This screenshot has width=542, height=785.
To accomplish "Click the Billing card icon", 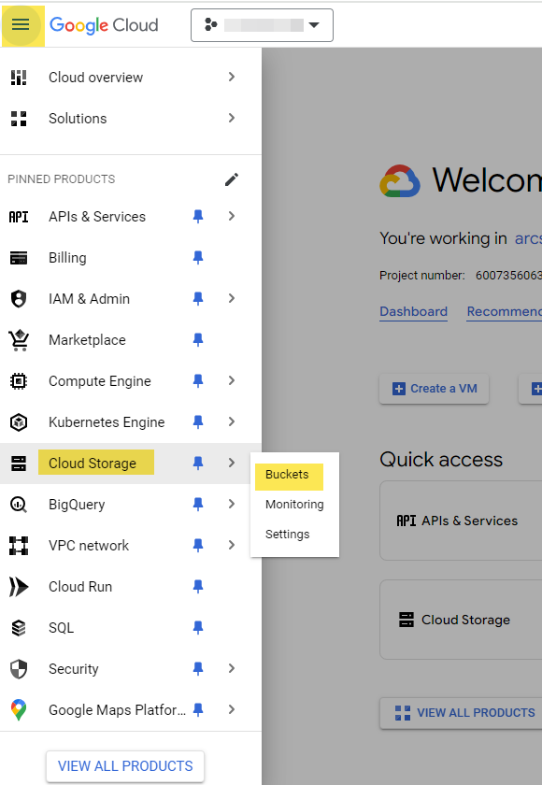I will pyautogui.click(x=19, y=258).
